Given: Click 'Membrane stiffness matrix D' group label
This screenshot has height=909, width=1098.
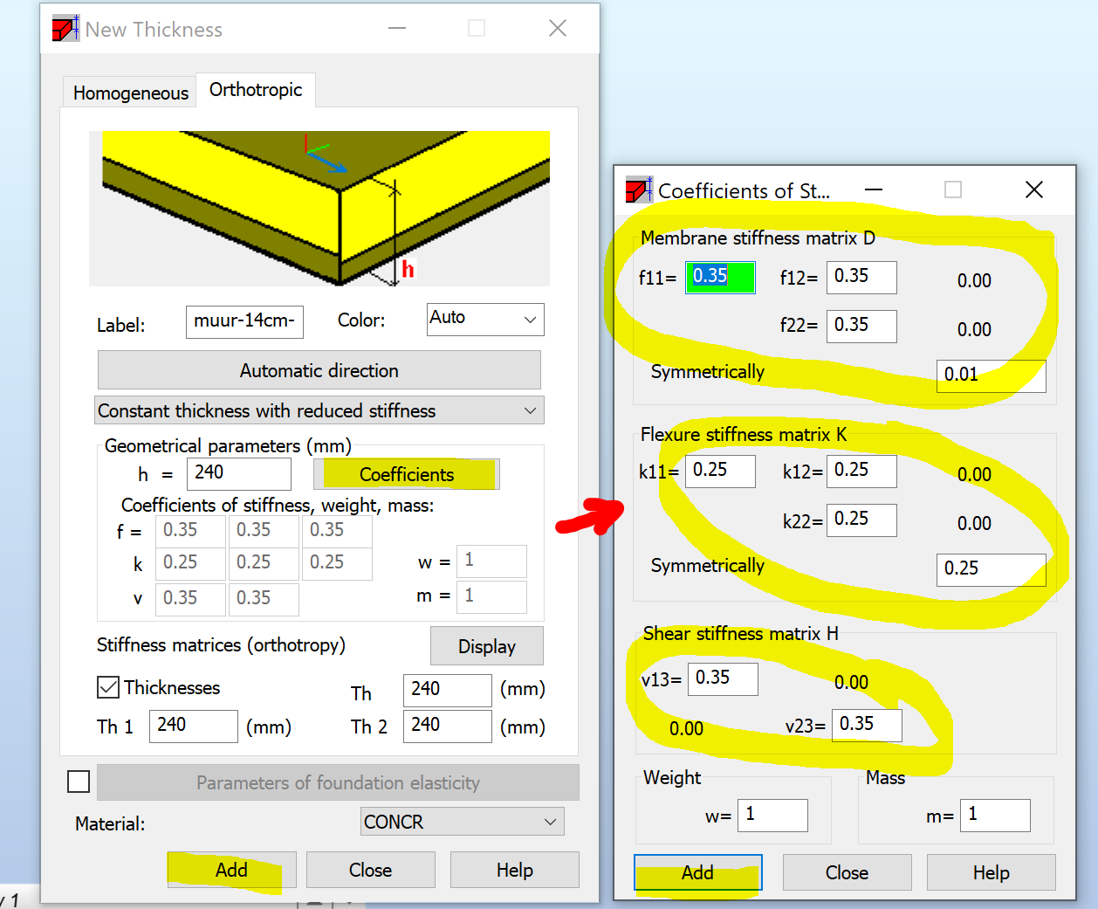Looking at the screenshot, I should 758,238.
